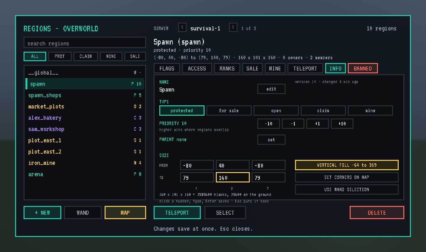Go to the next server with right chevron
426x252 pixels.
(233, 27)
